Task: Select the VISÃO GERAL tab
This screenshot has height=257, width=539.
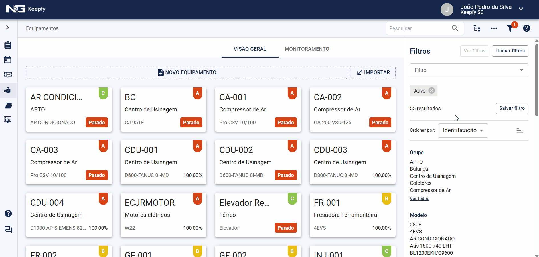Action: (250, 49)
